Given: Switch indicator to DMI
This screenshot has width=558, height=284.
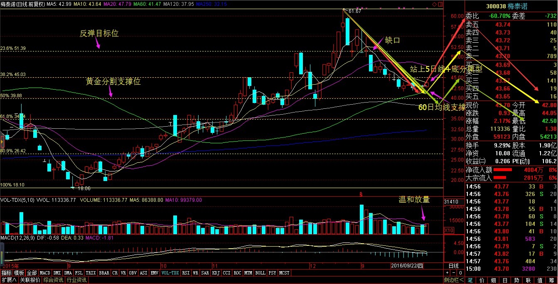Looking at the screenshot, I should 57,273.
